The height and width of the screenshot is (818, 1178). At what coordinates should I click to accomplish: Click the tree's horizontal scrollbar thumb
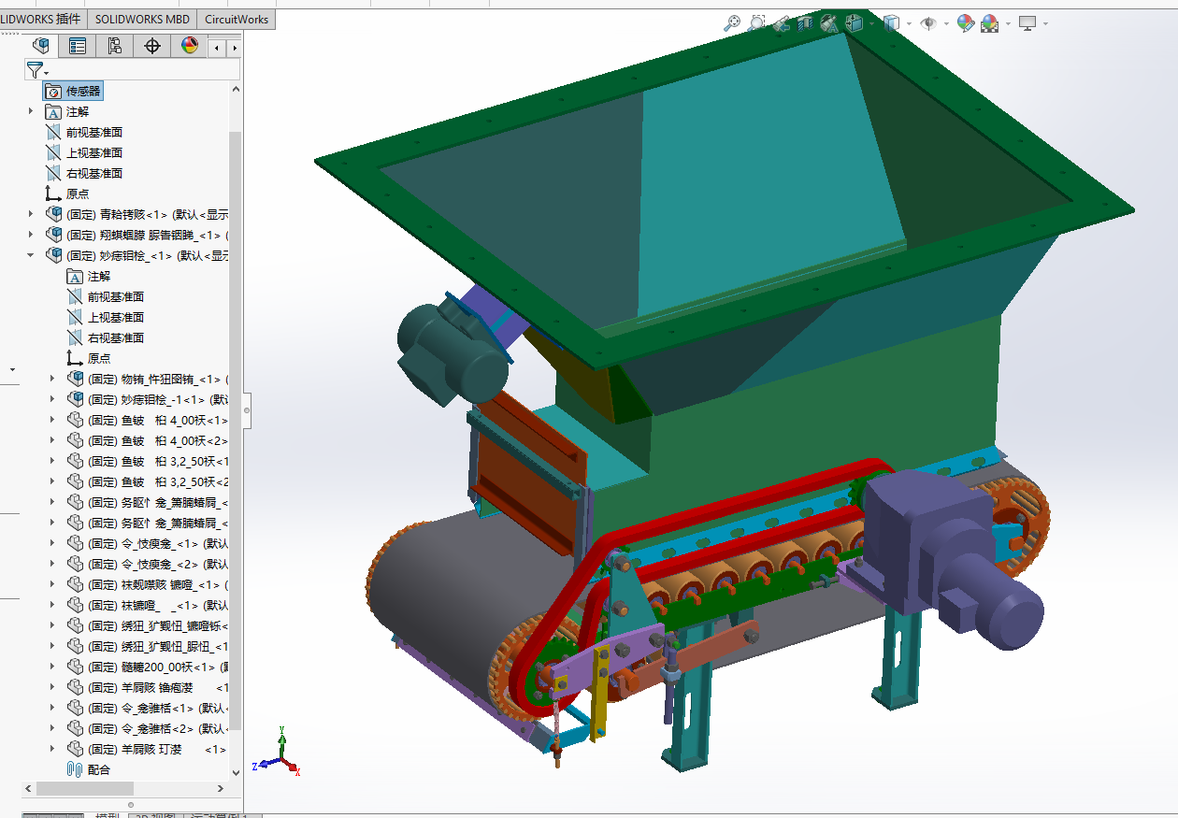(x=85, y=788)
